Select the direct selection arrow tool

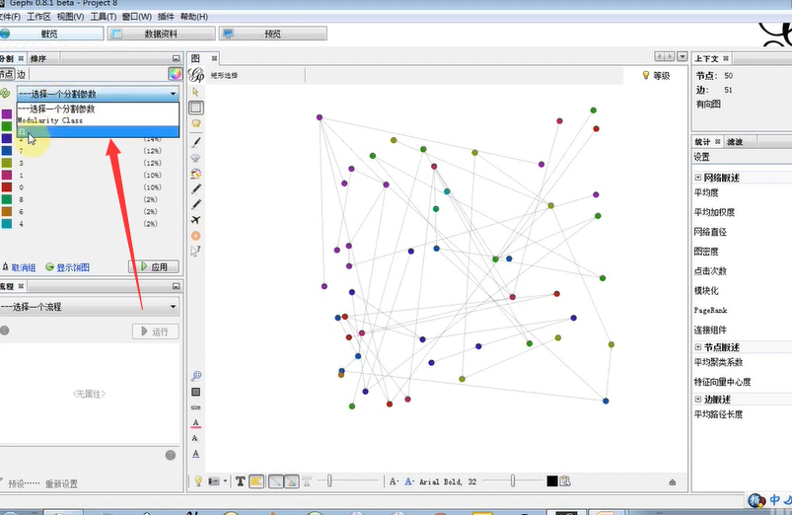coord(195,92)
